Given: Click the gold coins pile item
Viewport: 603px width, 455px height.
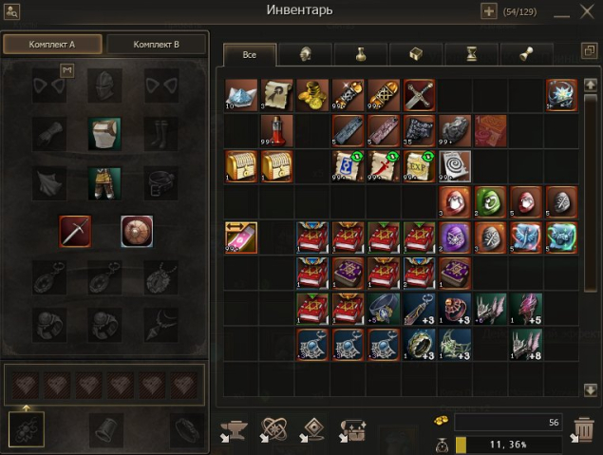Looking at the screenshot, I should [x=312, y=95].
